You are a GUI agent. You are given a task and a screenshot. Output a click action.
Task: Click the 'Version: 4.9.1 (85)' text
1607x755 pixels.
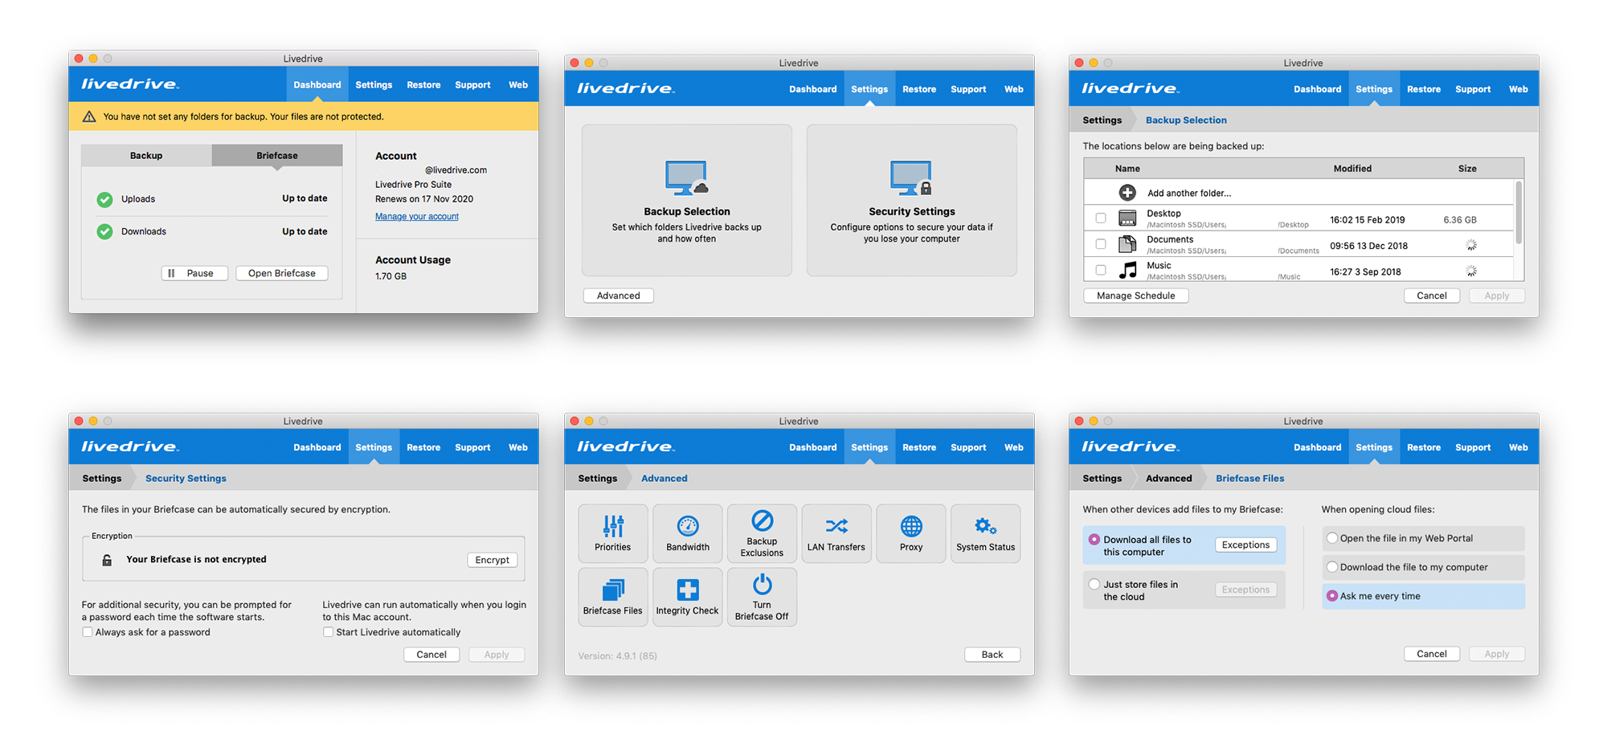618,656
